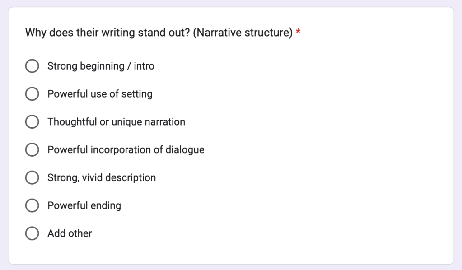This screenshot has width=462, height=270.
Task: Select Powerful incorporation of dialogue
Action: [x=32, y=149]
